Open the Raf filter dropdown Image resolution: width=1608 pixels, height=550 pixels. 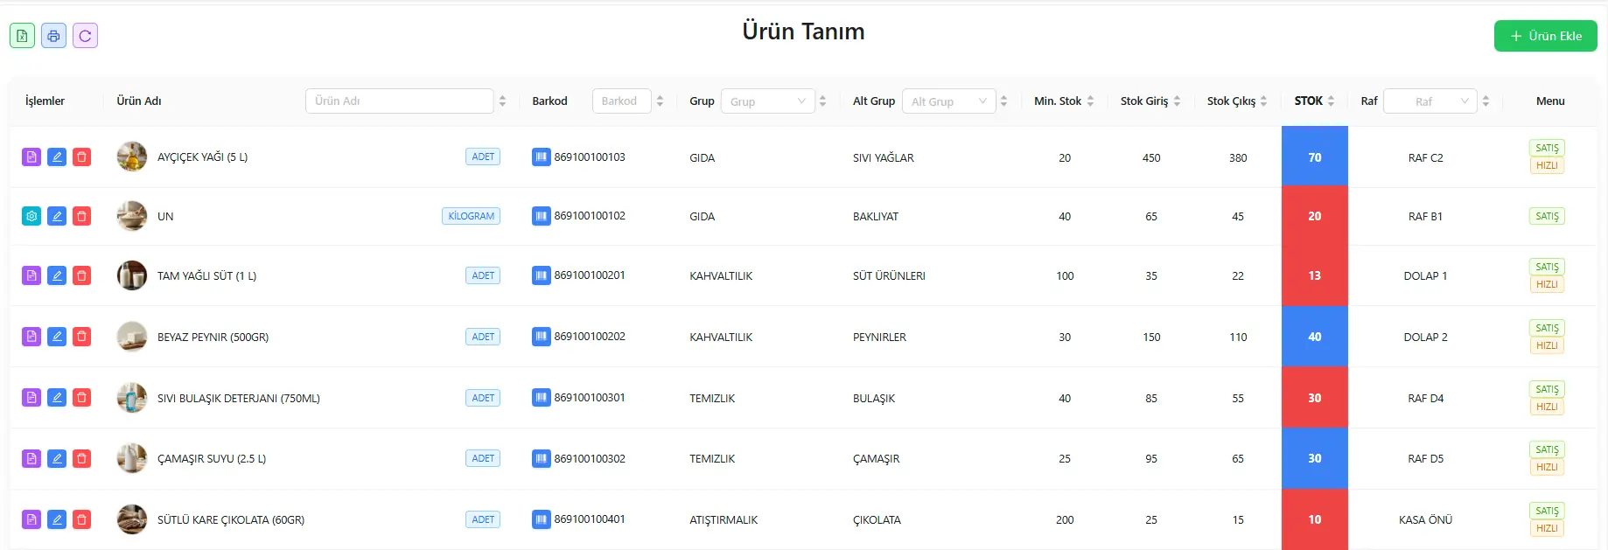click(1430, 101)
